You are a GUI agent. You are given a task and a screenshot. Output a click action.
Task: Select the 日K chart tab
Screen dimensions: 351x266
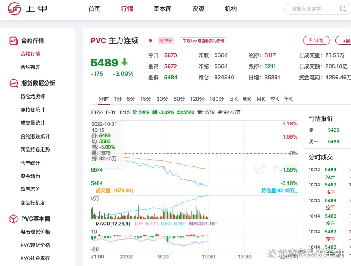point(233,99)
